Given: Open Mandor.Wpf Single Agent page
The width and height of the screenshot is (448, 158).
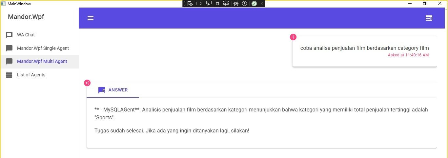Looking at the screenshot, I should pyautogui.click(x=43, y=48).
